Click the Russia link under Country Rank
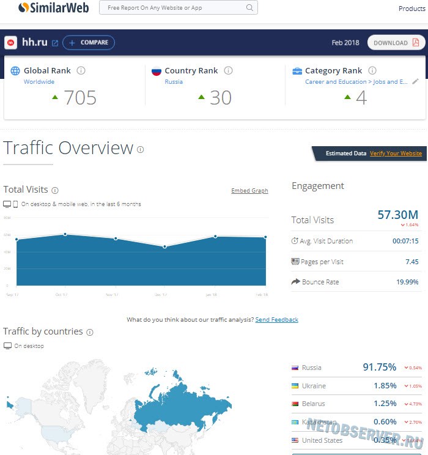This screenshot has height=455, width=428. [174, 82]
